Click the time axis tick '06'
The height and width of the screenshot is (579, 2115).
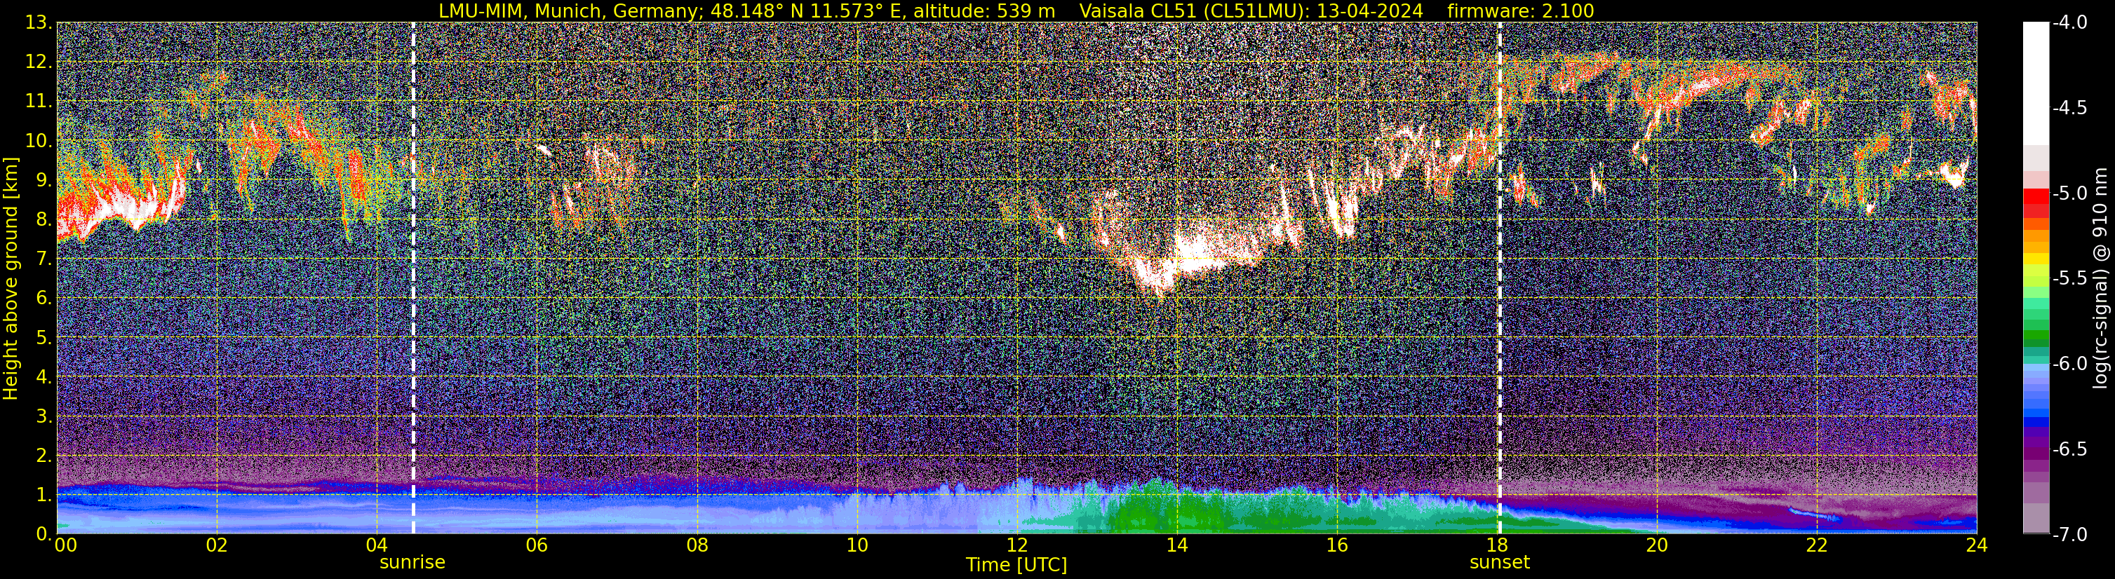536,545
